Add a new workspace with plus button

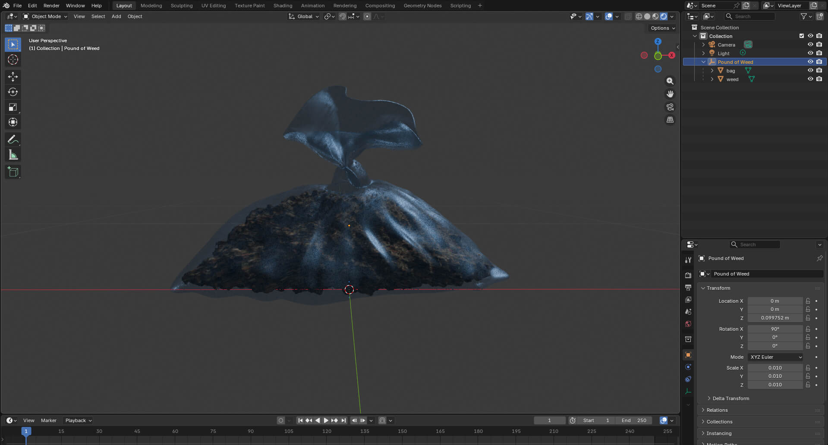480,6
